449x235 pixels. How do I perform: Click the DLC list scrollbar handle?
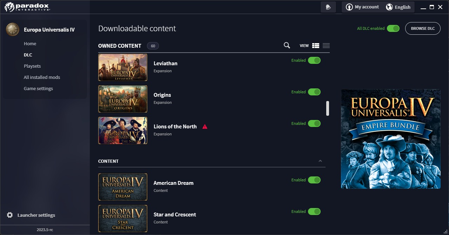pyautogui.click(x=328, y=108)
